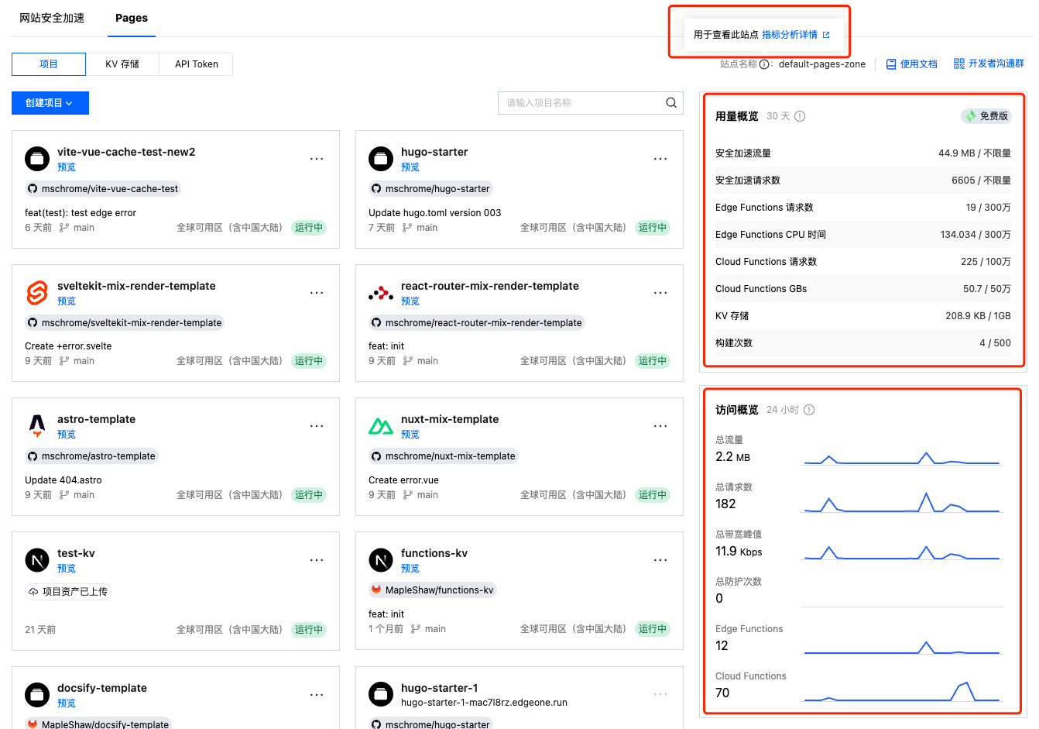Image resolution: width=1039 pixels, height=729 pixels.
Task: Open the 创建项目 dropdown
Action: pos(50,103)
